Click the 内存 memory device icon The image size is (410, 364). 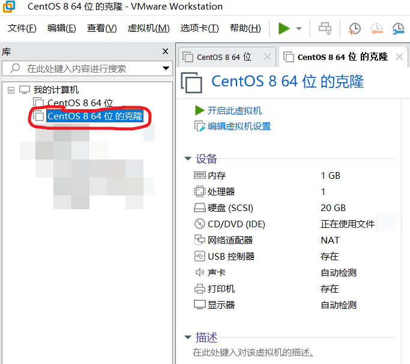(200, 175)
